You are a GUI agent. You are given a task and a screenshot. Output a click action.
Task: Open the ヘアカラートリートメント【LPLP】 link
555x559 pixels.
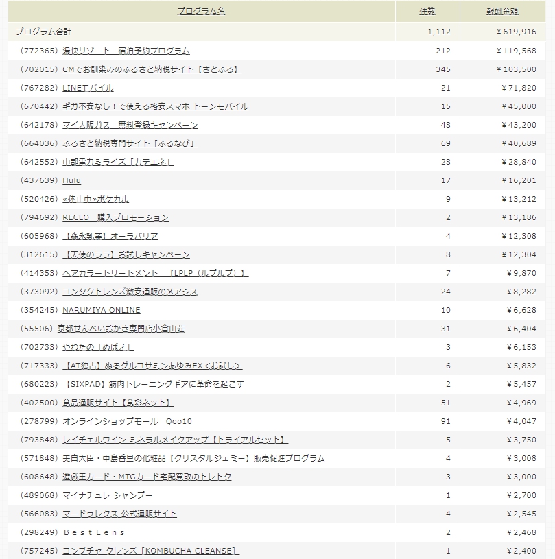pos(156,274)
